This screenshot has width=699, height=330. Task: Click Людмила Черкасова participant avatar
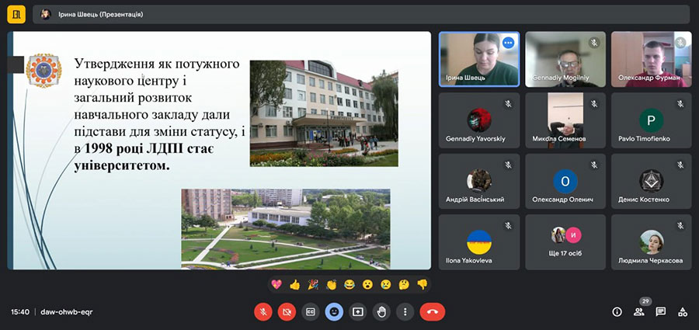(x=652, y=242)
